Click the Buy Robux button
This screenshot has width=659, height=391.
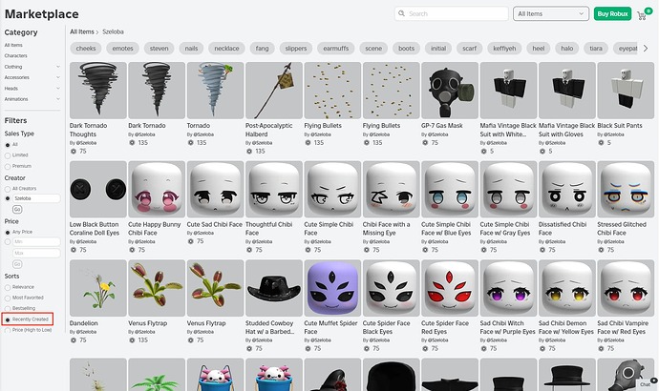[x=612, y=14]
